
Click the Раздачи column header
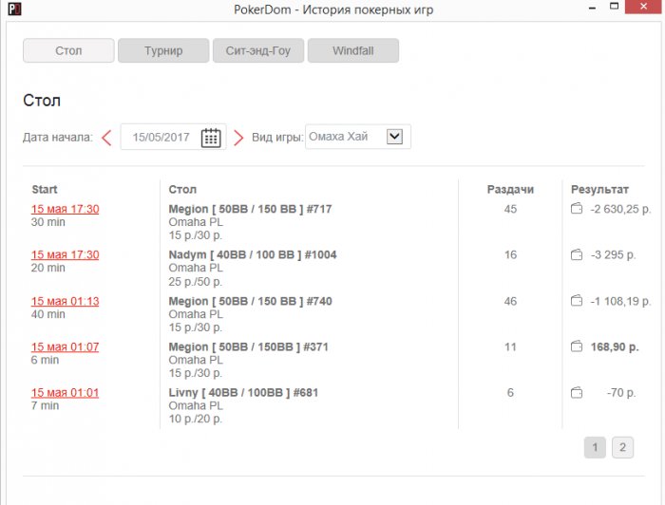pyautogui.click(x=510, y=190)
